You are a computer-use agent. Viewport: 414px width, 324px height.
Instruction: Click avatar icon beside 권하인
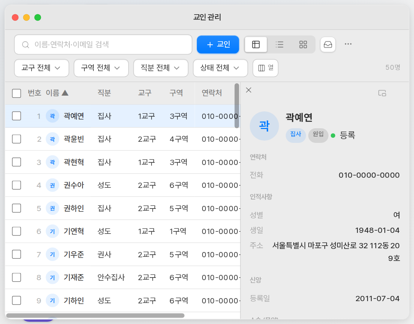[52, 208]
